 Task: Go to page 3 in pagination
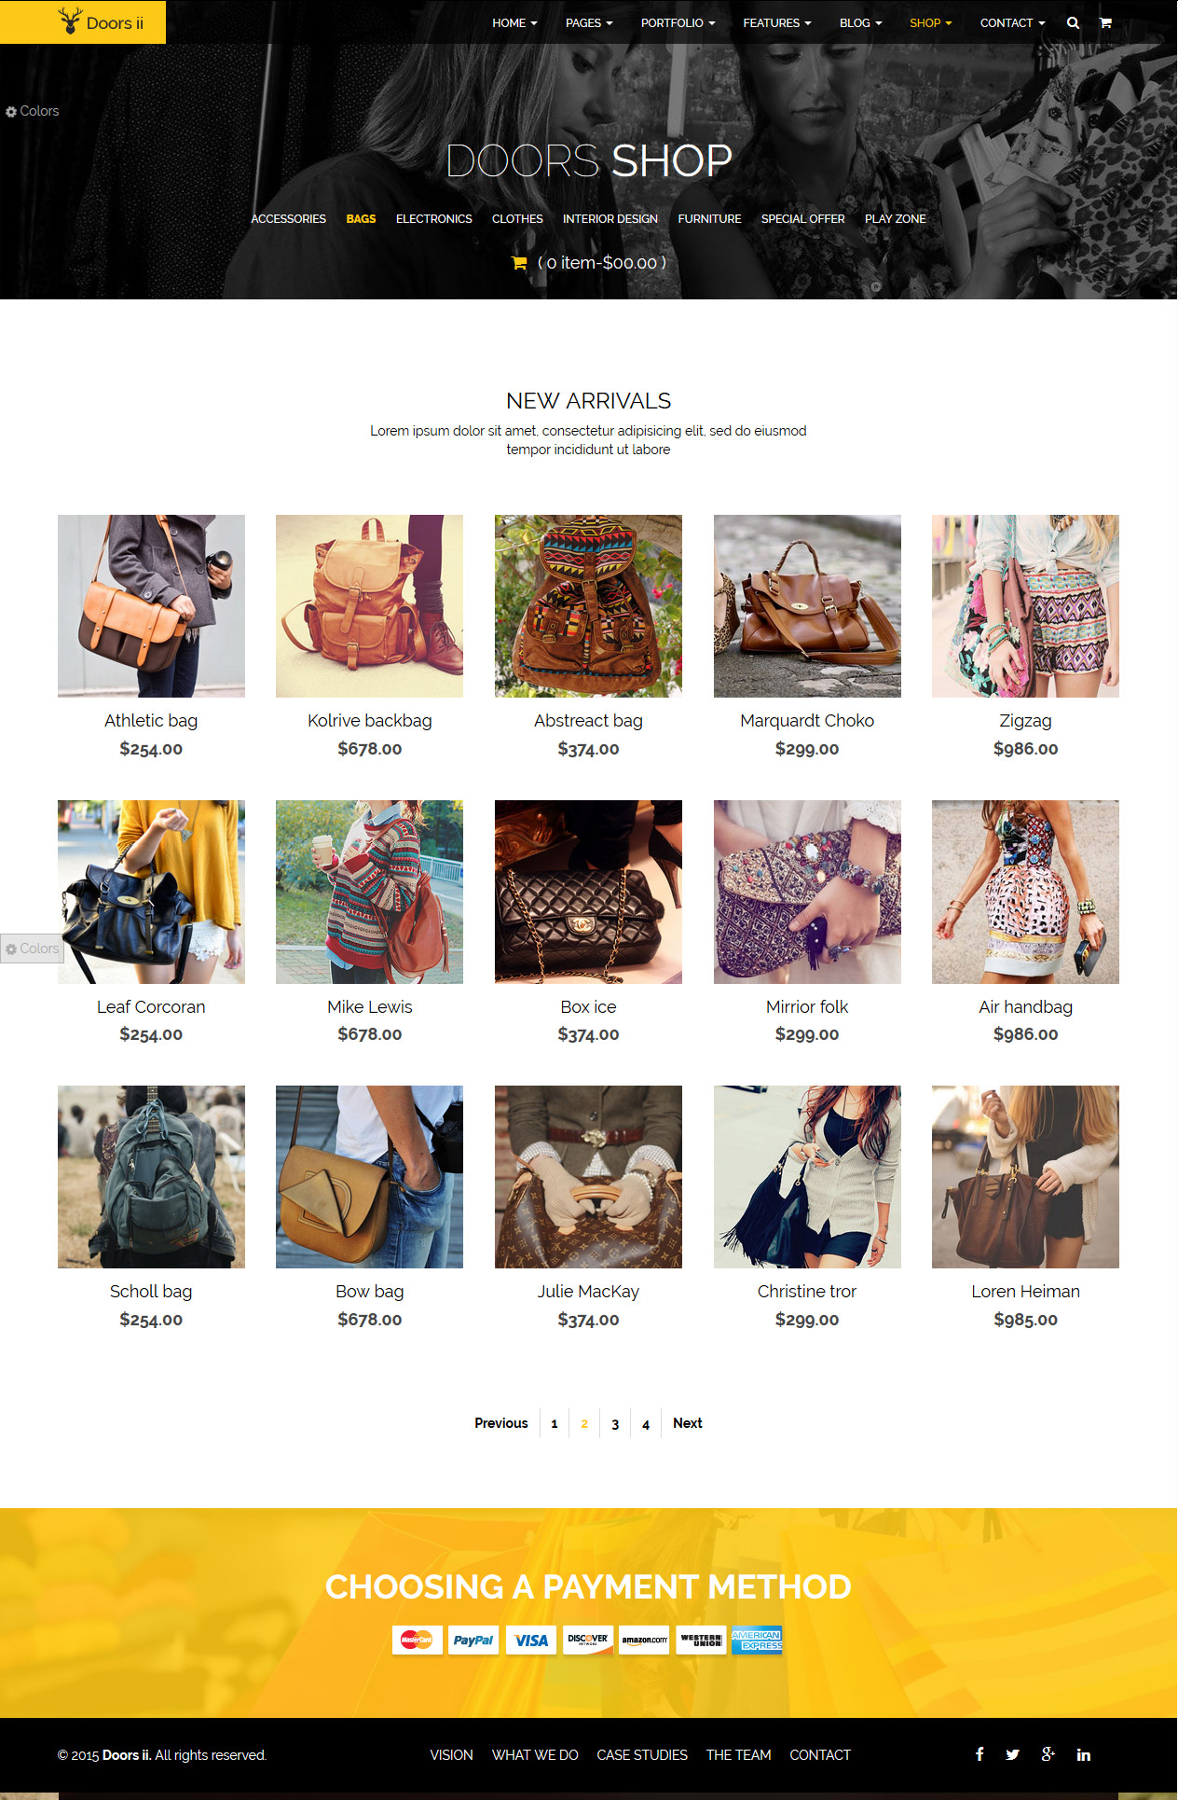[615, 1424]
